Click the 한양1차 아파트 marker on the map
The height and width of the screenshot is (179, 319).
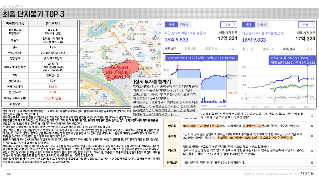coord(144,39)
